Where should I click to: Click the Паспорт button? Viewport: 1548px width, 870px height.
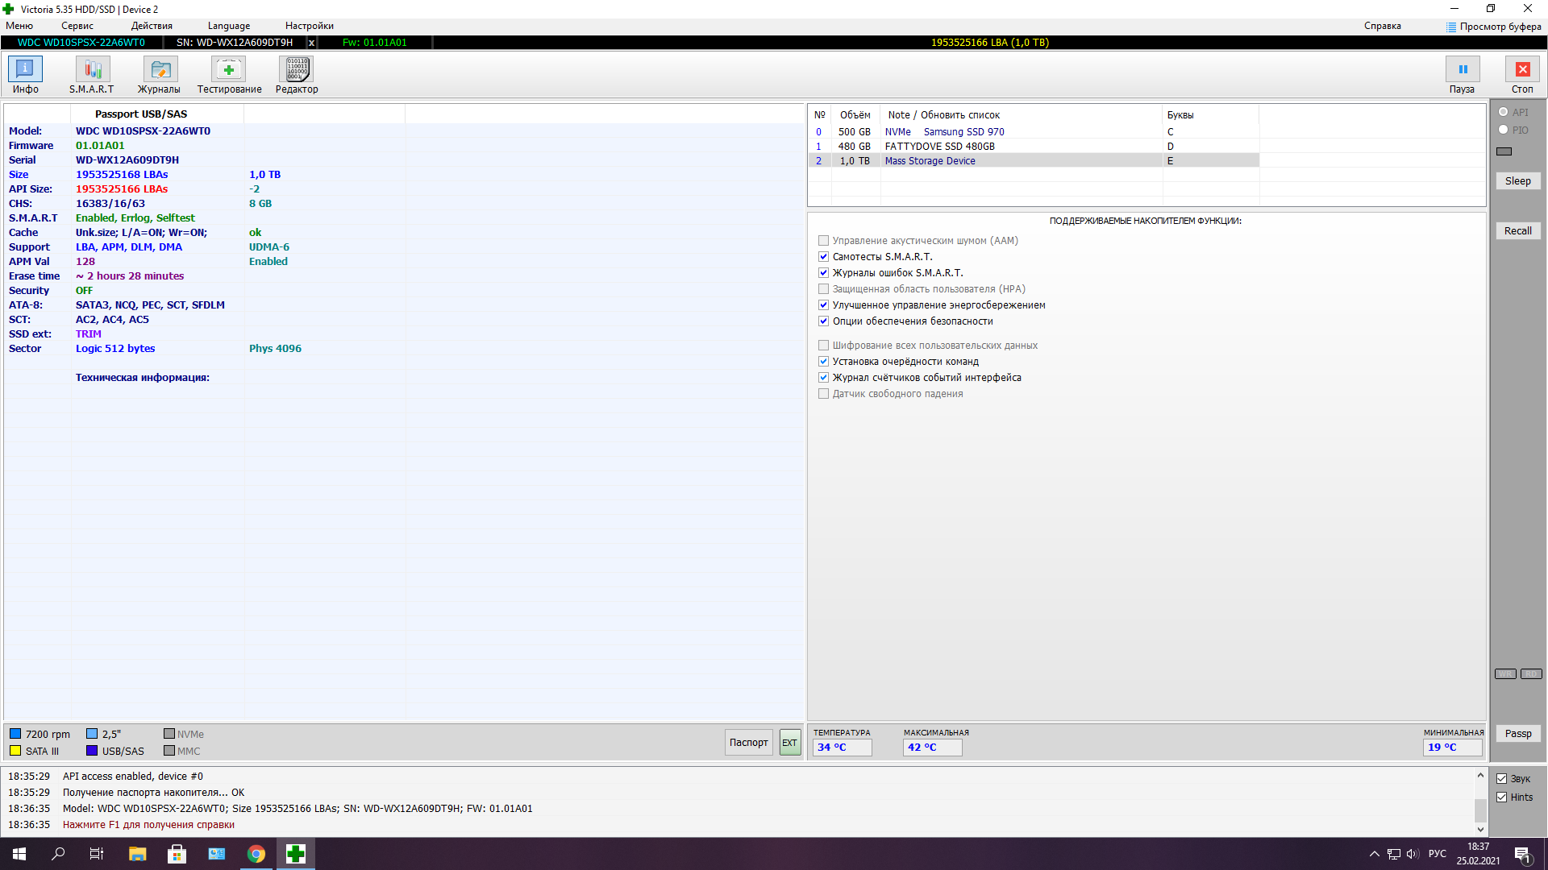click(749, 743)
